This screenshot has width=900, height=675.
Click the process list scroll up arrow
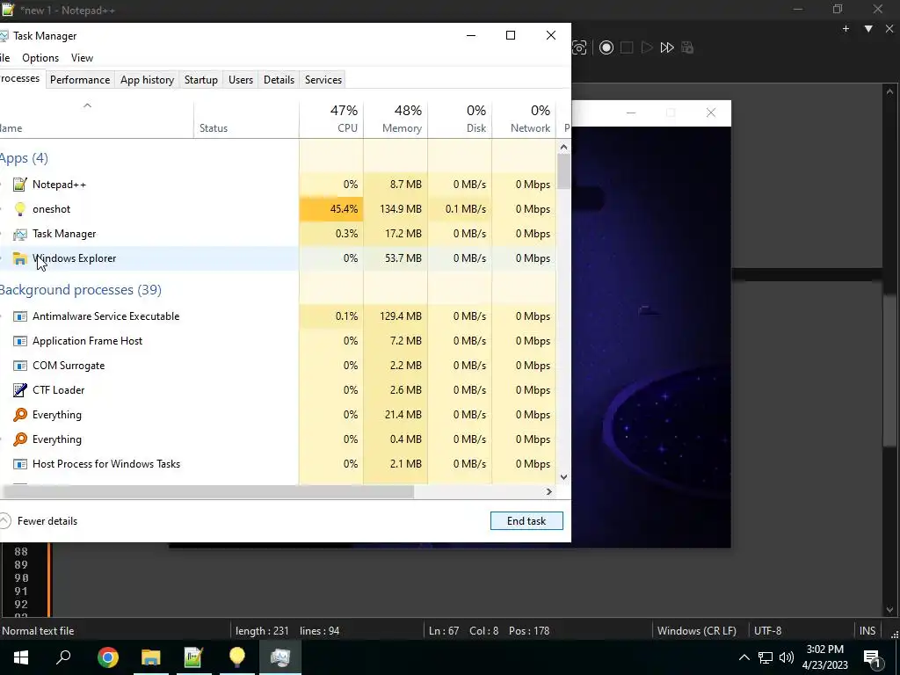coord(563,148)
